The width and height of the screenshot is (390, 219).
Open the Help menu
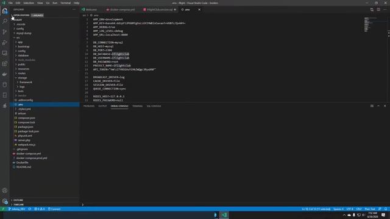click(x=76, y=3)
